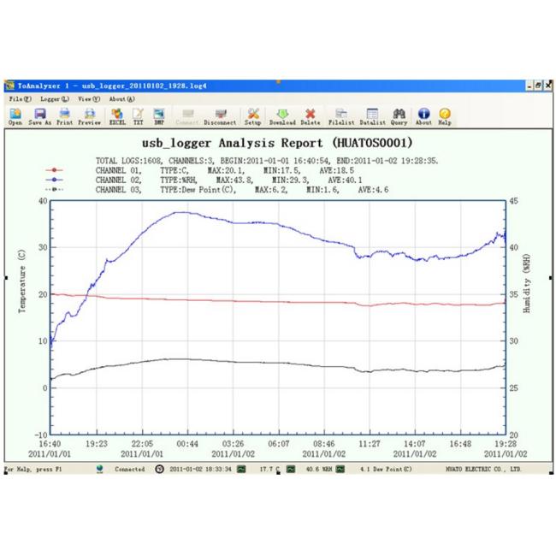Open the Logger menu
Image resolution: width=556 pixels, height=556 pixels.
click(x=55, y=99)
